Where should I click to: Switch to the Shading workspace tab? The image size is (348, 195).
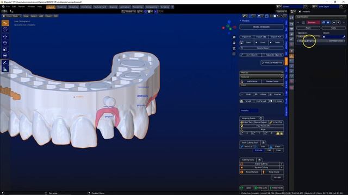click(113, 7)
